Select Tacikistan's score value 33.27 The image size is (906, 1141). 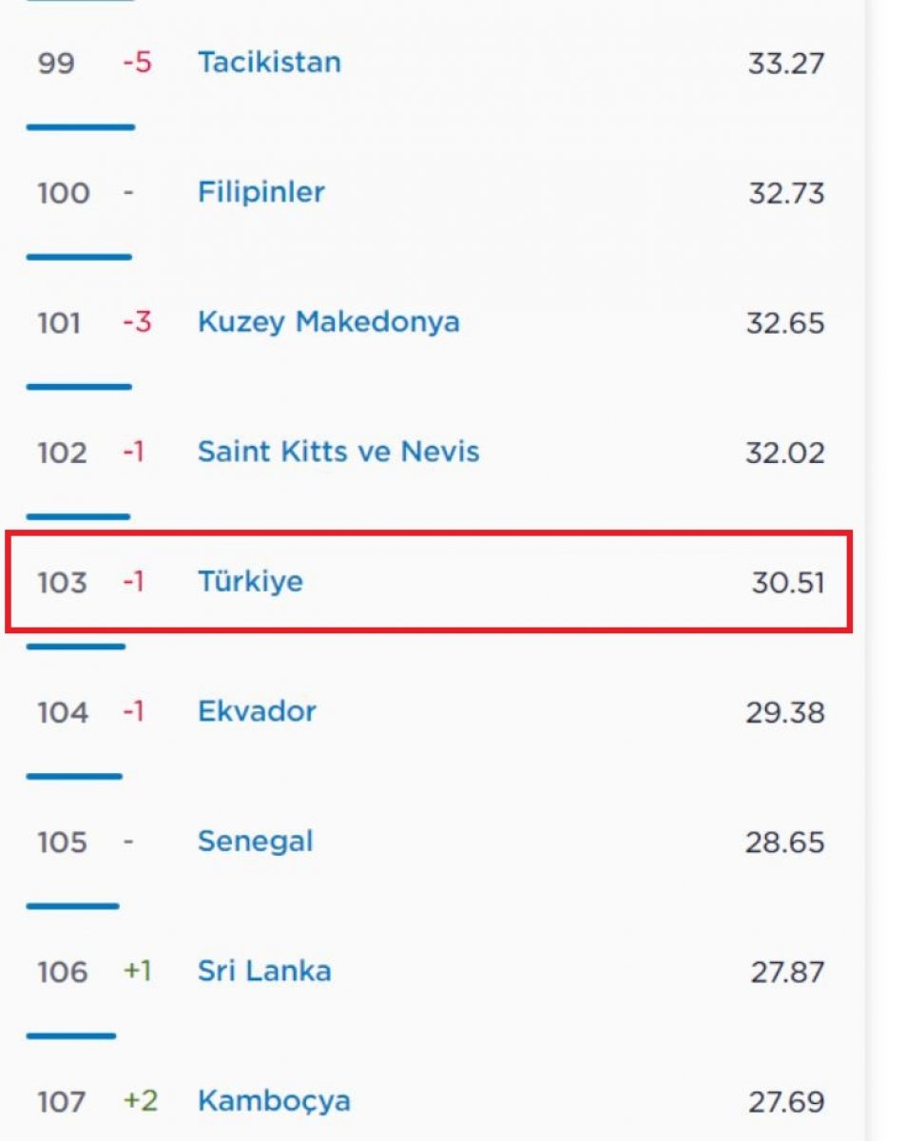click(x=785, y=64)
